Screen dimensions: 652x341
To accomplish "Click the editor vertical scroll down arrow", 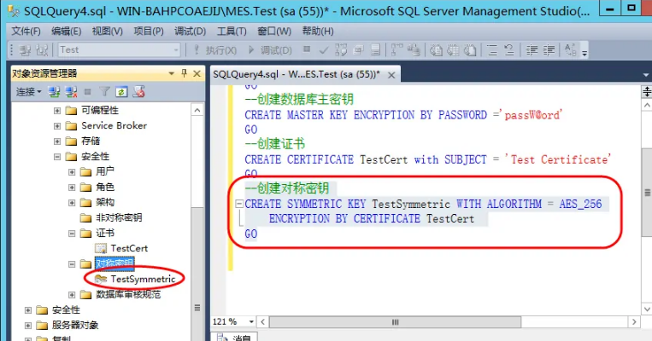I will click(x=647, y=309).
